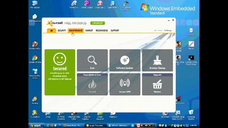Select the greyed Firewall tile
This screenshot has width=228, height=128.
(x=92, y=84)
